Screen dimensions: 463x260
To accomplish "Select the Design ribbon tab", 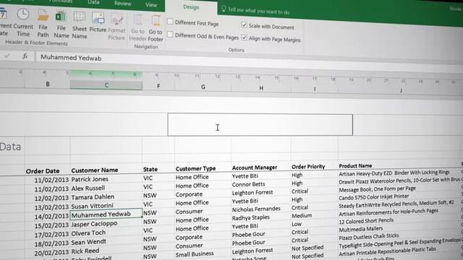I will pos(191,7).
